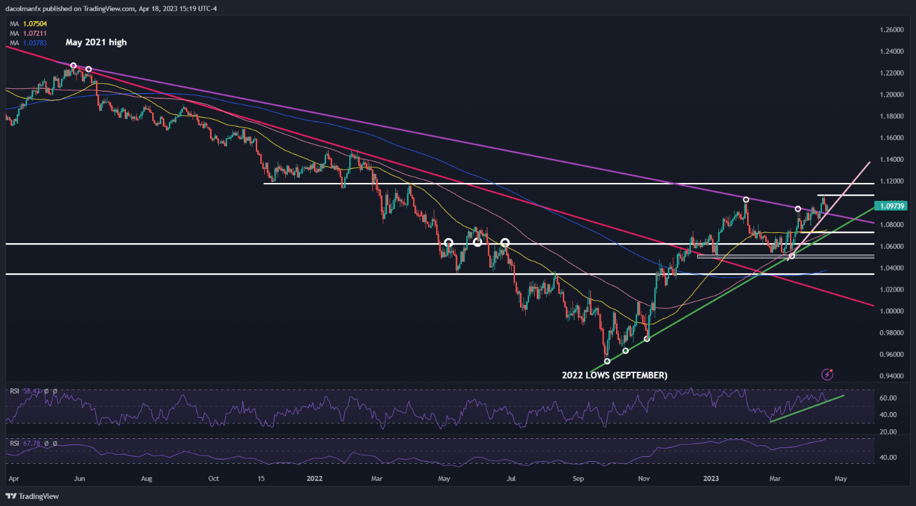The width and height of the screenshot is (916, 506).
Task: Click the 0.94000 price axis label
Action: (893, 376)
